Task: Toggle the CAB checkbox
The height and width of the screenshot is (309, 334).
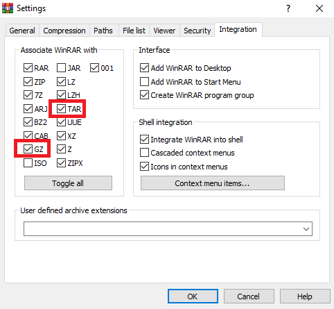Action: [x=28, y=135]
